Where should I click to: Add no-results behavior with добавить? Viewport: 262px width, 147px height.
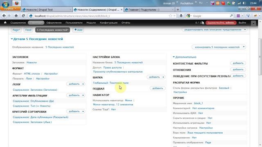click(x=238, y=76)
